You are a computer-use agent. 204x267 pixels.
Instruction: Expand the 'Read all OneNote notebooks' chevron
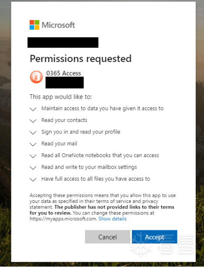click(33, 156)
